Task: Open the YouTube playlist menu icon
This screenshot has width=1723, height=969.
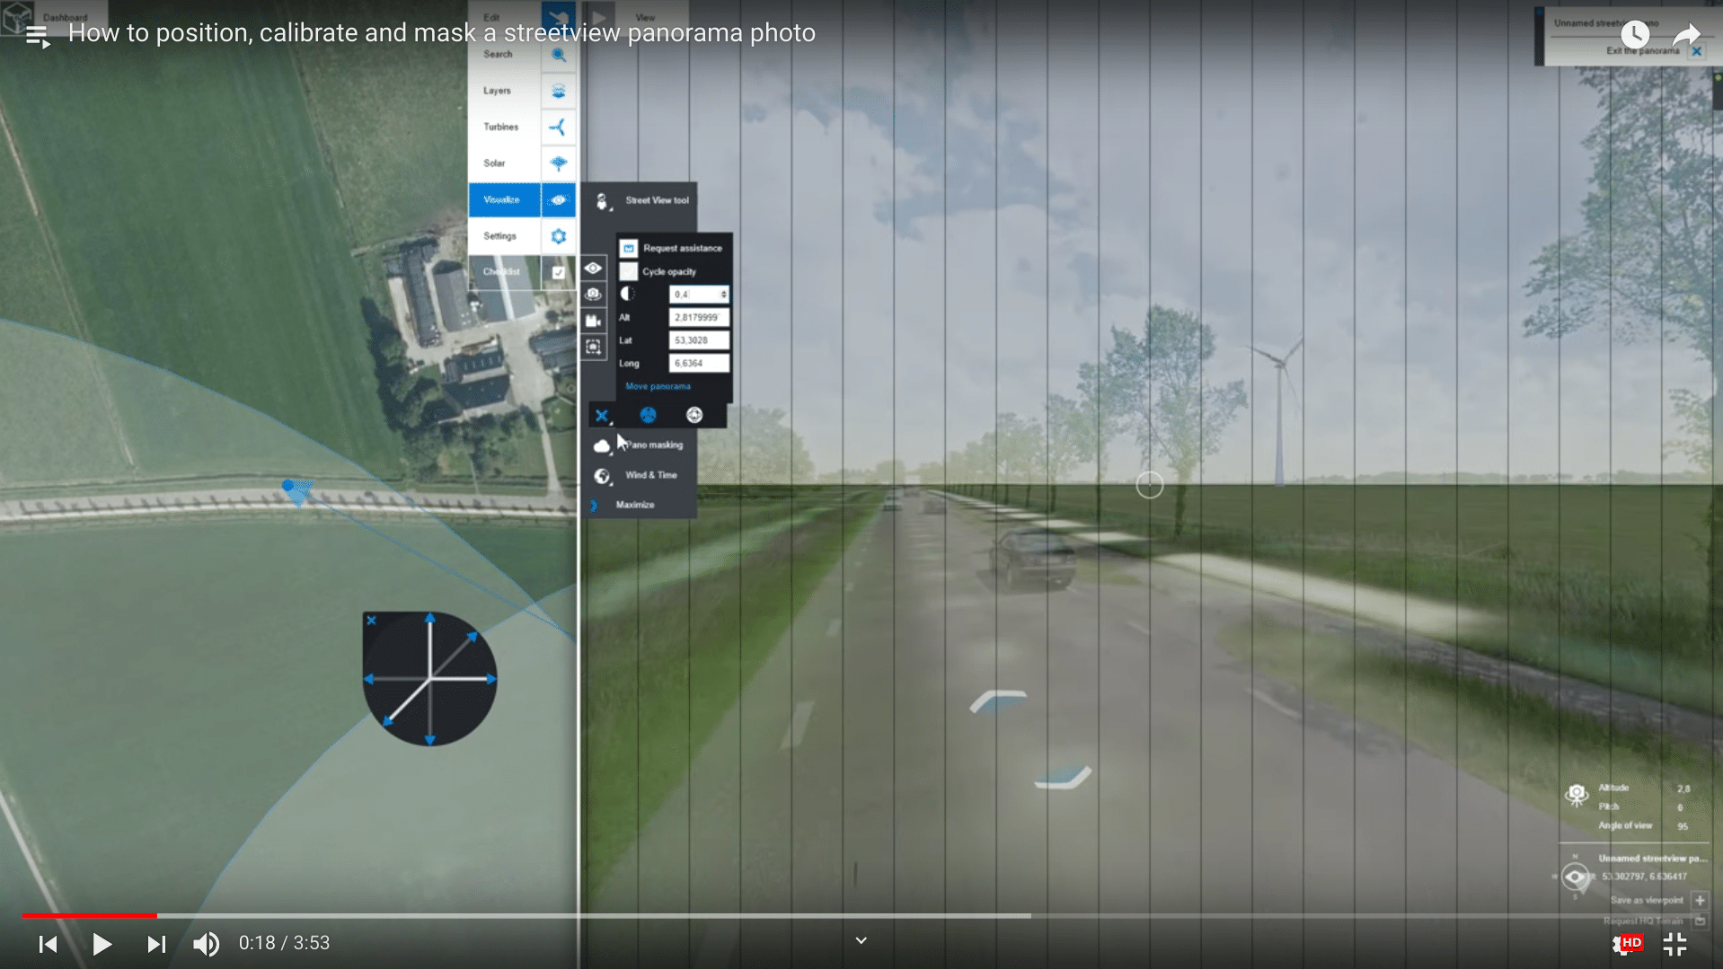Action: click(37, 36)
